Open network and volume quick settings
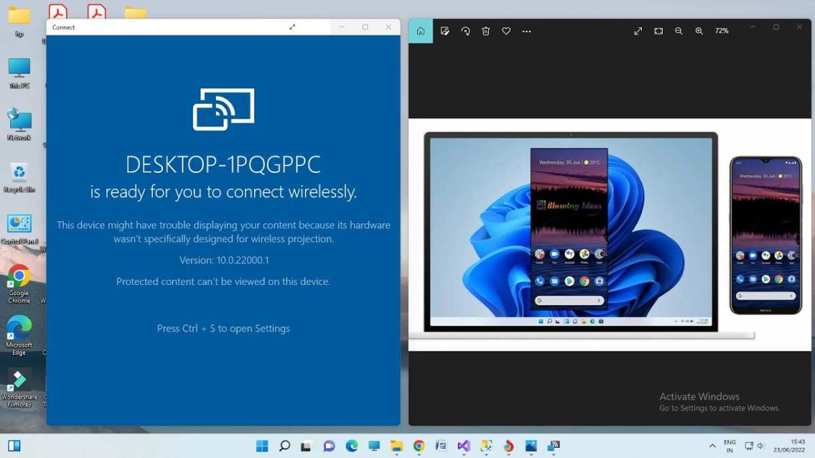815x458 pixels. [755, 446]
